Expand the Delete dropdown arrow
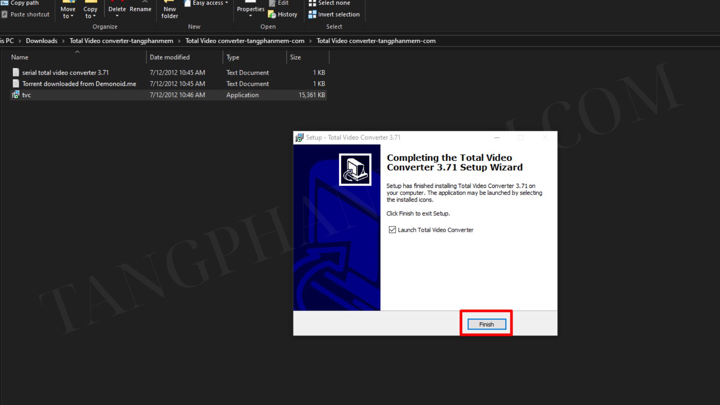 coord(117,16)
